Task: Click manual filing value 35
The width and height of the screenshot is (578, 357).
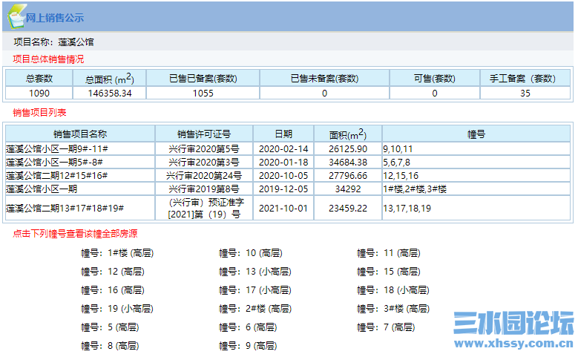Action: coord(525,94)
